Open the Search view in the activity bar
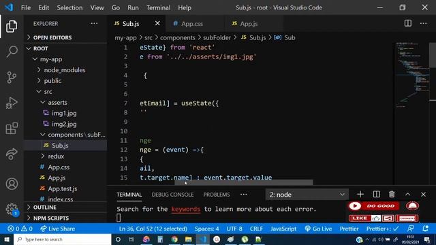436x245 pixels. click(x=12, y=52)
